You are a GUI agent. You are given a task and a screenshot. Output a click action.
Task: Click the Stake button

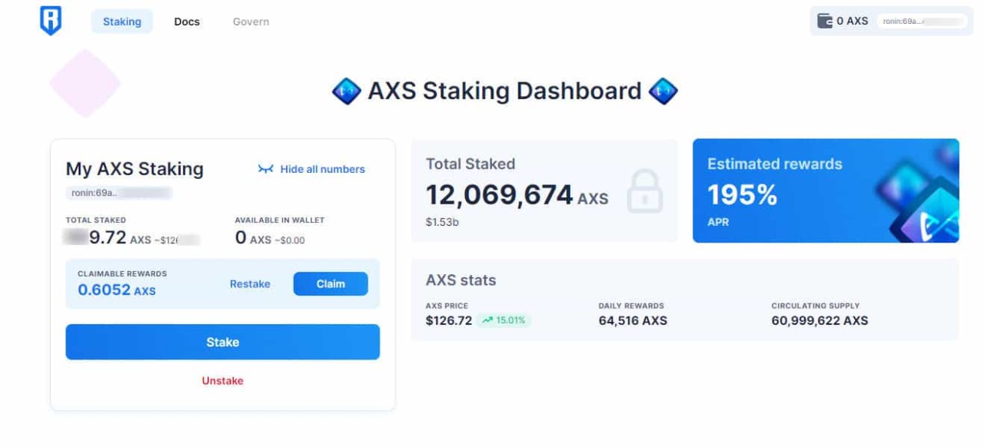[222, 342]
